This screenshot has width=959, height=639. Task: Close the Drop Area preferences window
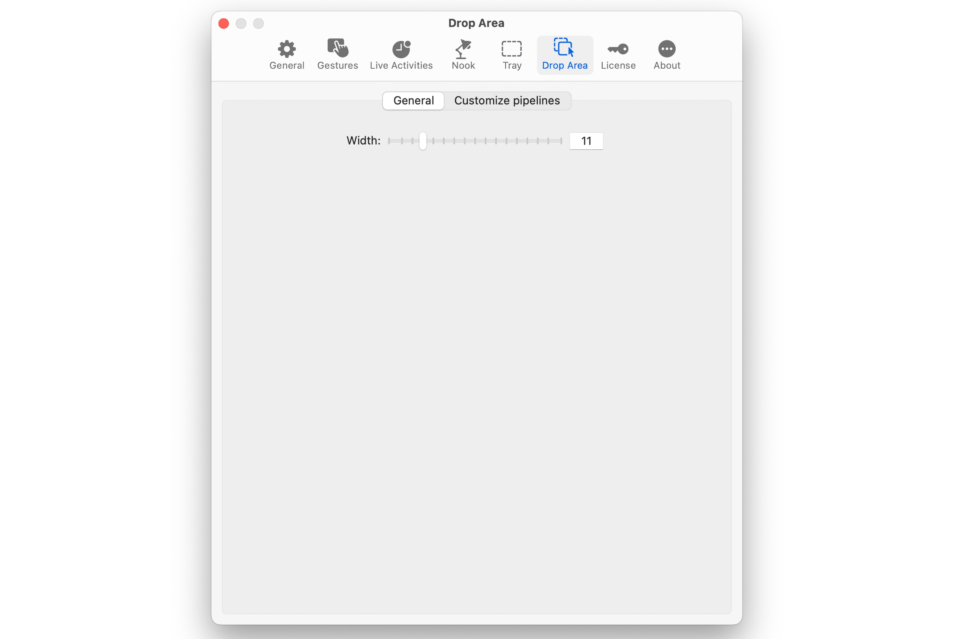tap(223, 24)
